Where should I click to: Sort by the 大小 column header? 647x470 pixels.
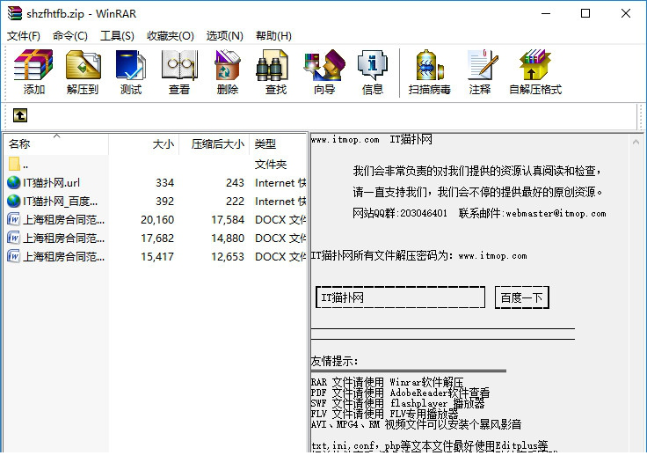[143, 143]
